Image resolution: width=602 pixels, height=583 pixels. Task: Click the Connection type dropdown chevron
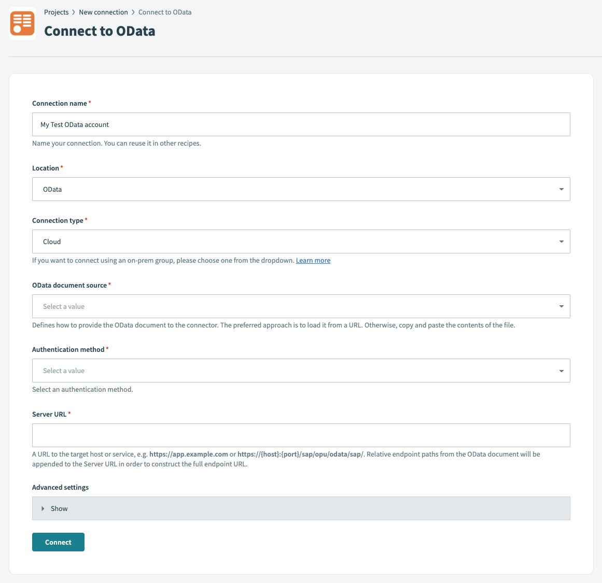(561, 241)
